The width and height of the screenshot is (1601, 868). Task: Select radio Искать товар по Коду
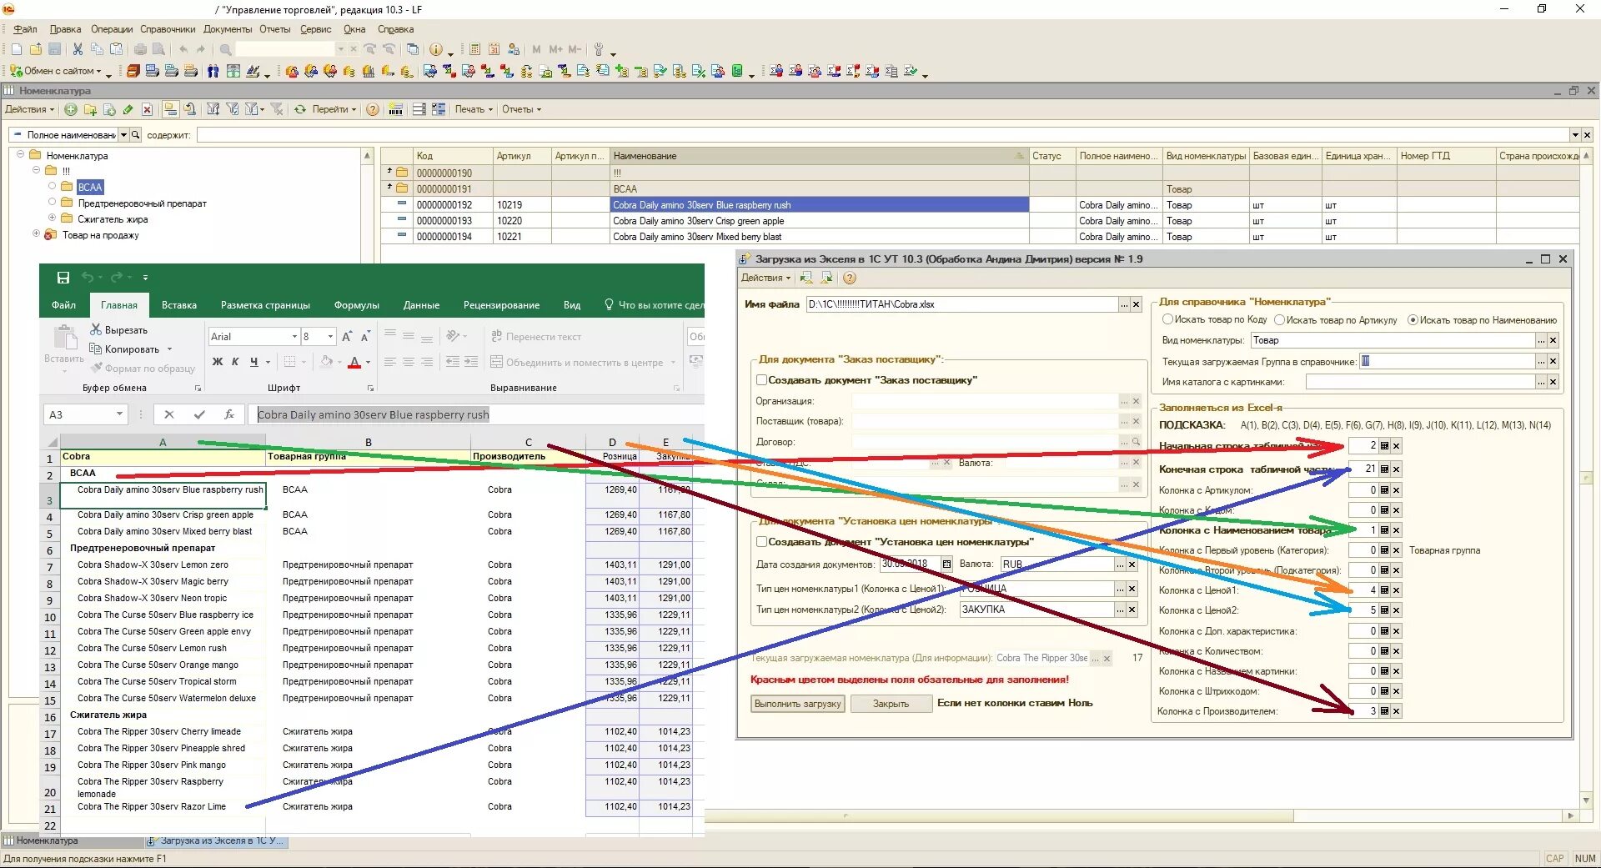(1167, 319)
